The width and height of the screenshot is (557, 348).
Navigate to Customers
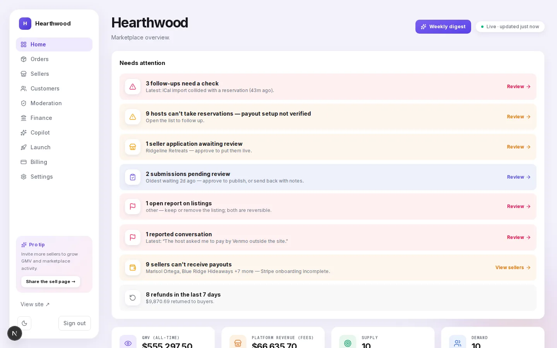[54, 89]
